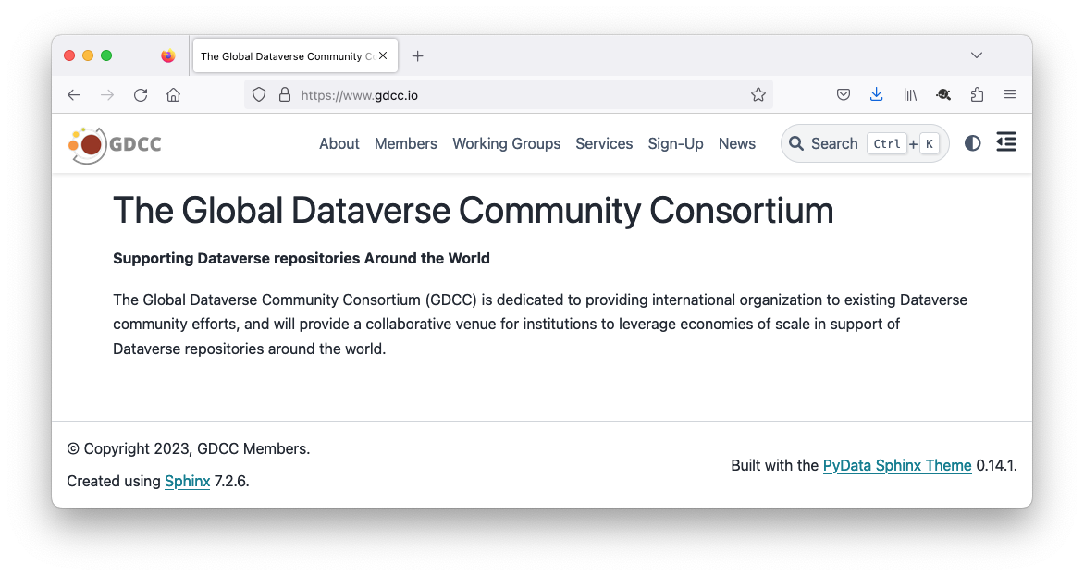Screen dimensions: 1084x576
Task: Open the Sphinx link in footer
Action: [187, 481]
